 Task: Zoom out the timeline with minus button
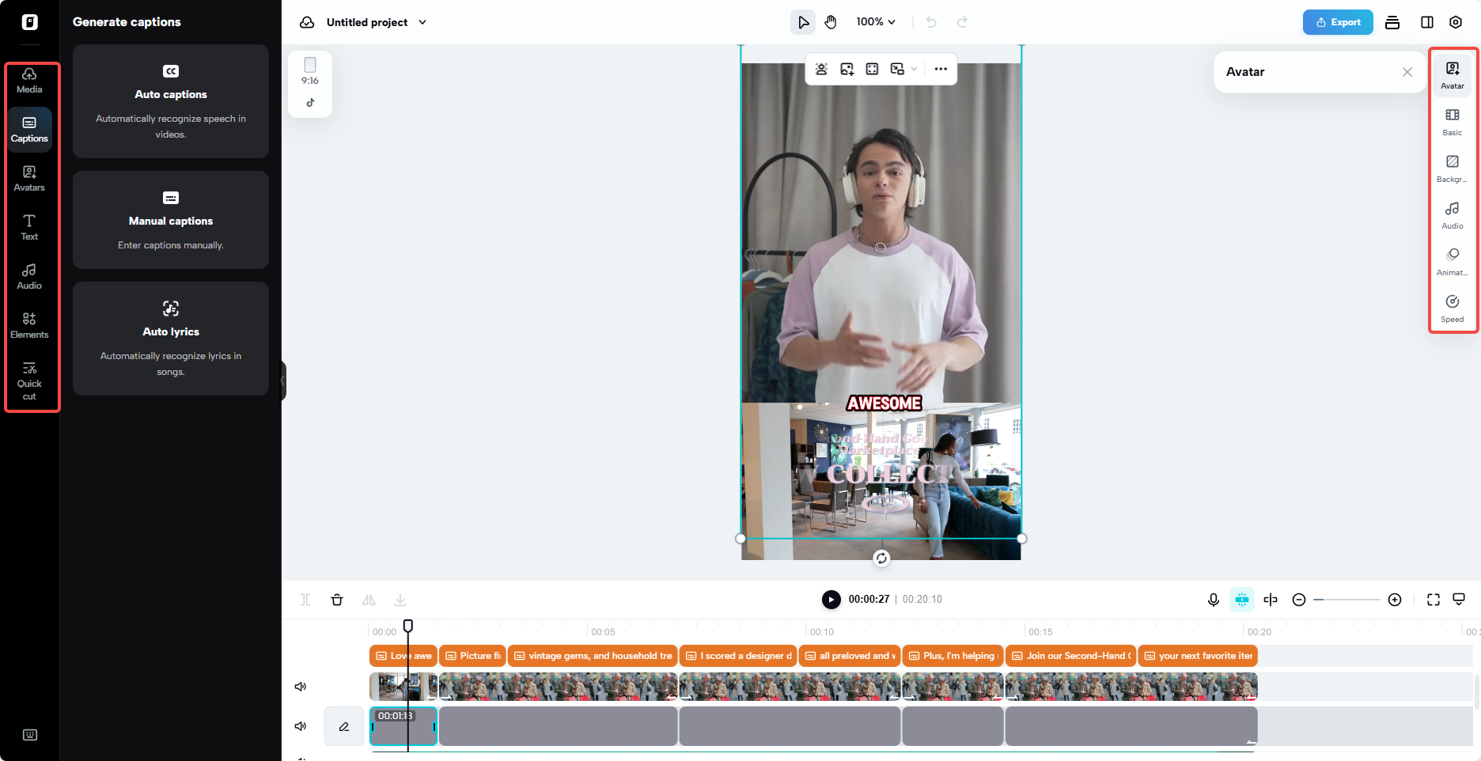(1298, 600)
